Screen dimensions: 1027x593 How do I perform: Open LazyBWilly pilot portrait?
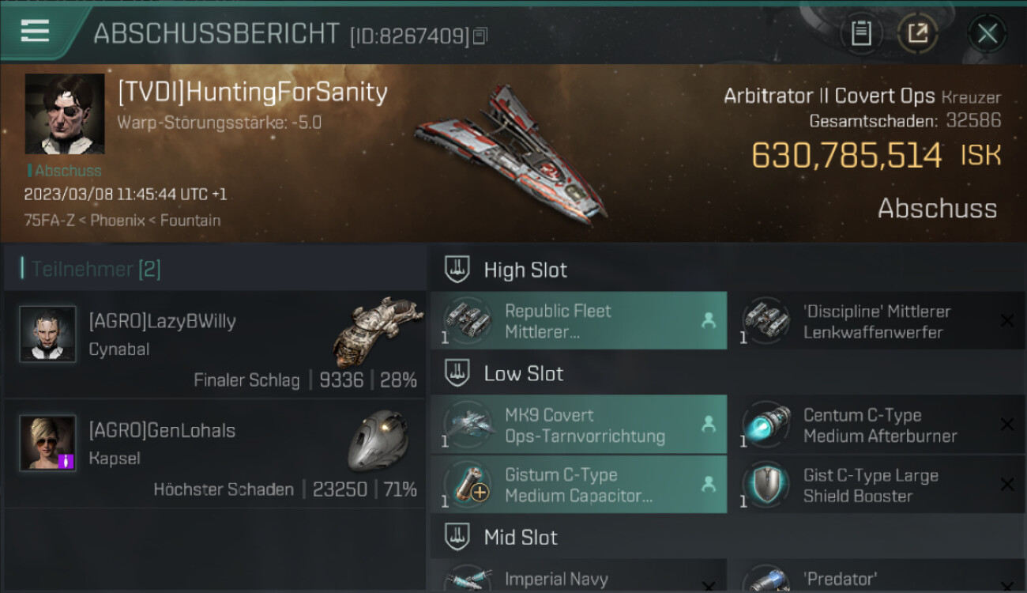47,334
